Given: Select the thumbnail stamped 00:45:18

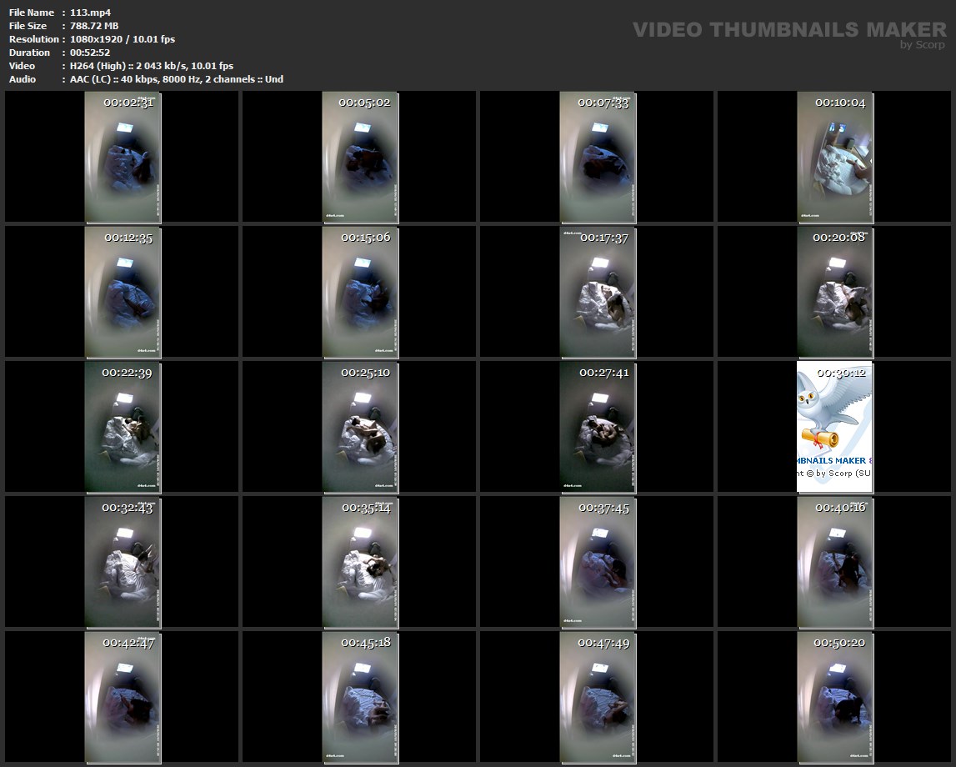Looking at the screenshot, I should coord(360,698).
